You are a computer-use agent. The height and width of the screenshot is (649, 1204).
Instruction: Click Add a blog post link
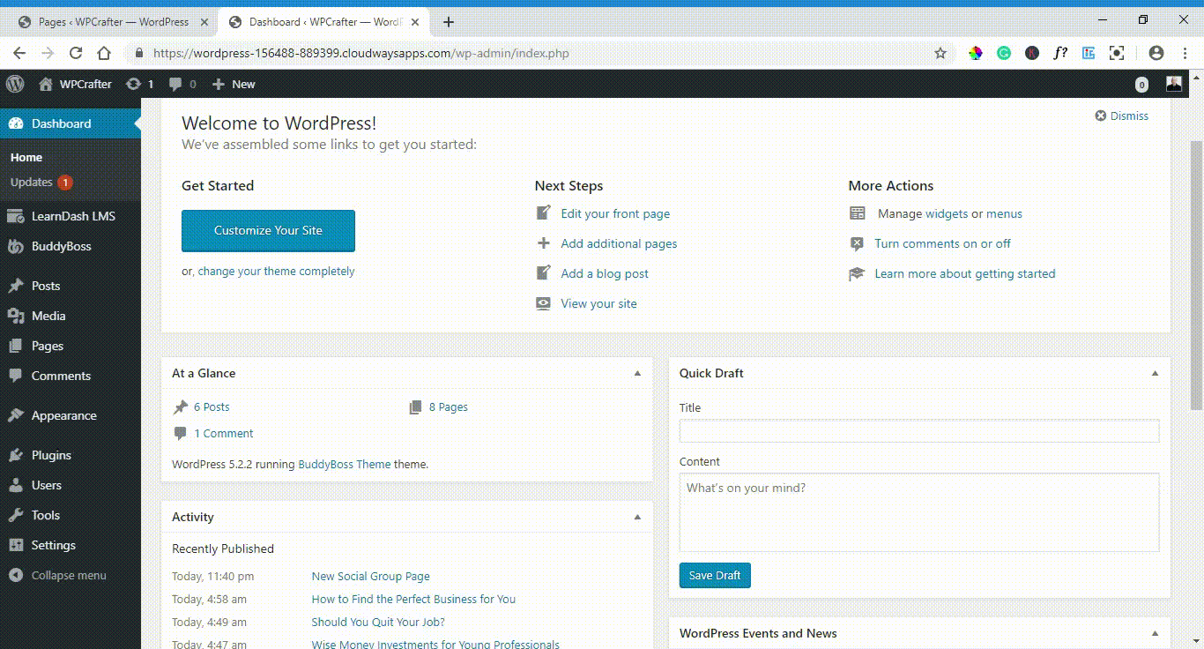(605, 273)
